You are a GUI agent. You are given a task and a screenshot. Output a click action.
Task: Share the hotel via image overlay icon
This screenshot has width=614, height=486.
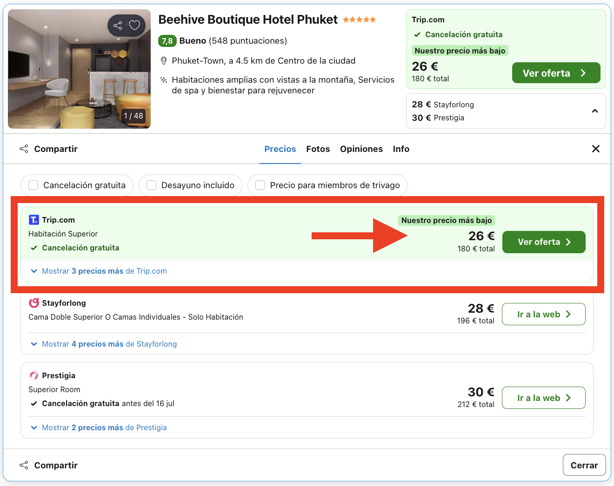coord(118,26)
